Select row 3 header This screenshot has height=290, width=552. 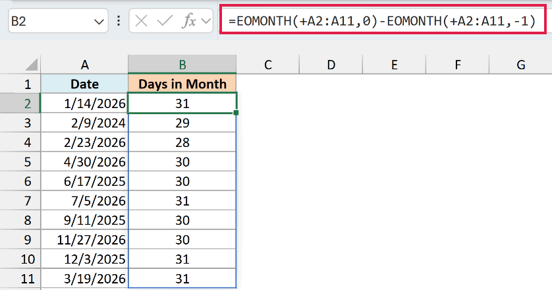pyautogui.click(x=20, y=123)
